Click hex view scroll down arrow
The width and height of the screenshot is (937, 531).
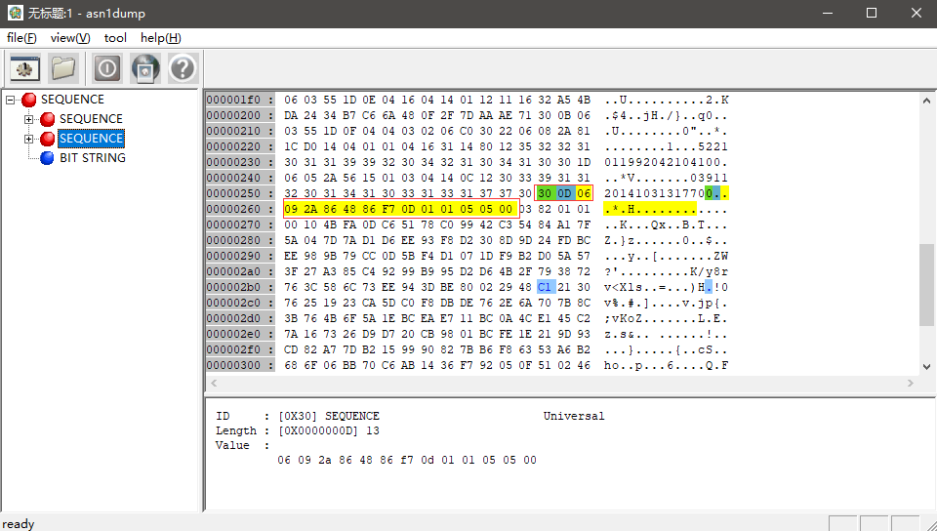(926, 367)
